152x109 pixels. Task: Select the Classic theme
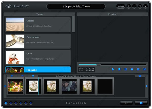point(38,25)
